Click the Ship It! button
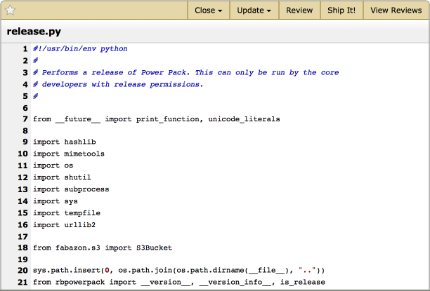The width and height of the screenshot is (430, 291). point(341,10)
